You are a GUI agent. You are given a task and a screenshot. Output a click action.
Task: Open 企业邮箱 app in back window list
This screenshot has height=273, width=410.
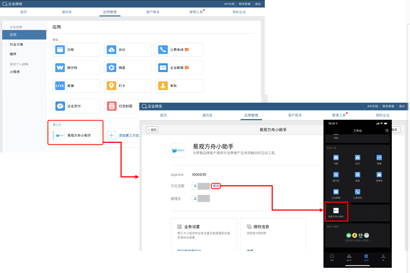179,68
